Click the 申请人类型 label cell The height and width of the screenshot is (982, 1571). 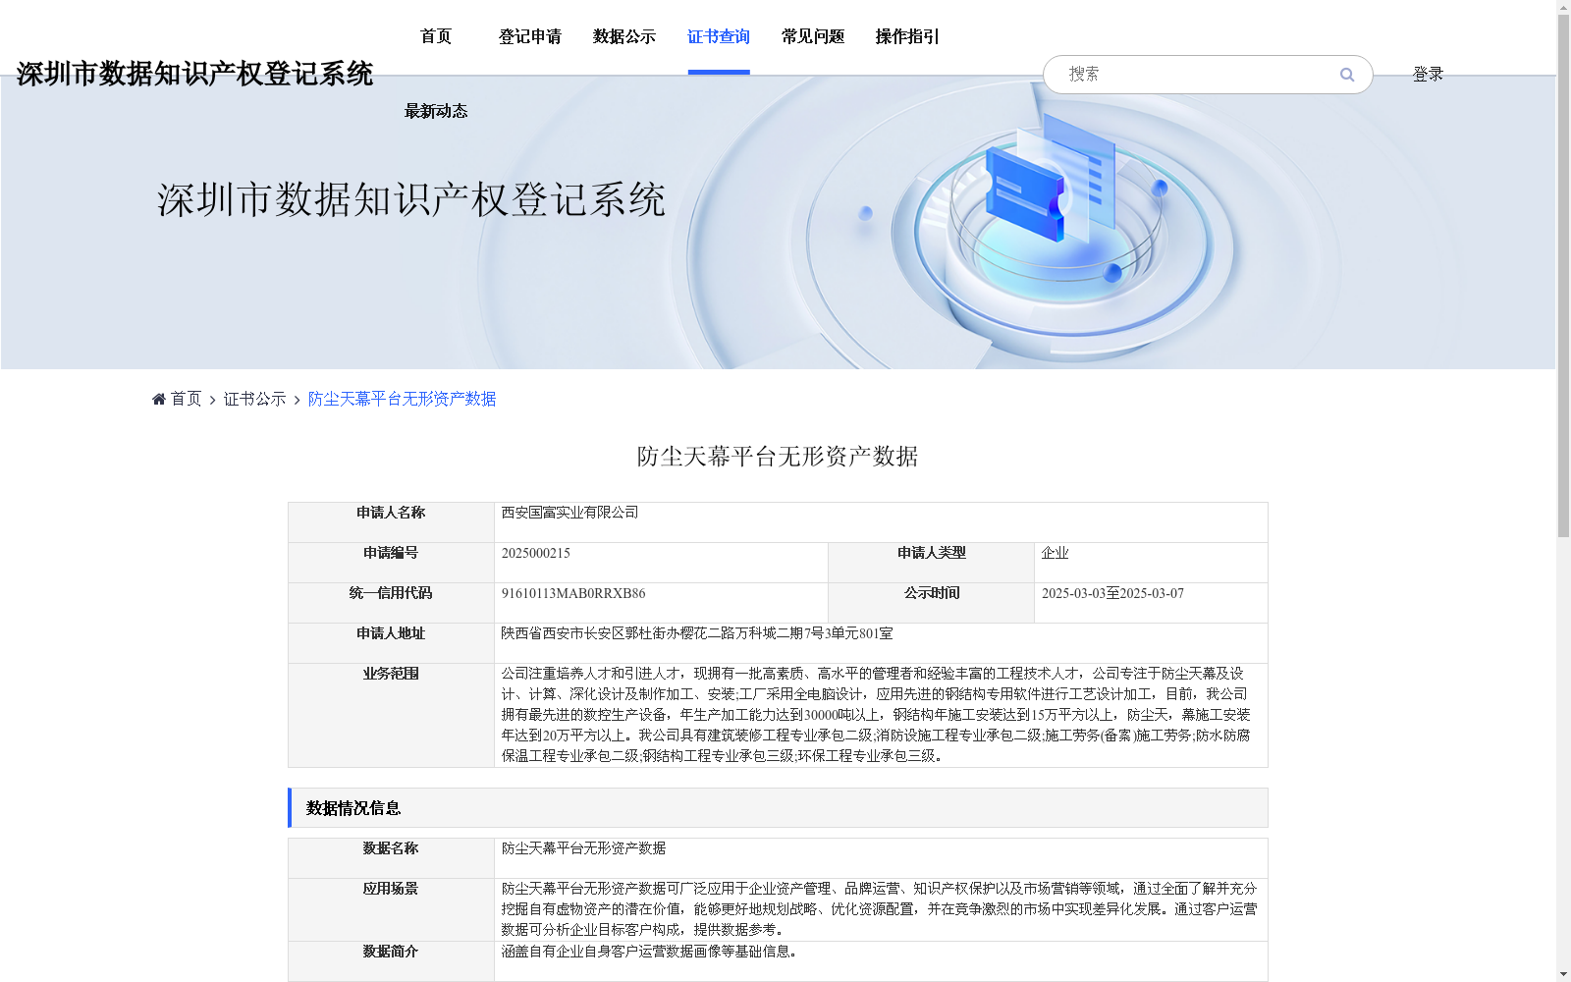[x=931, y=562]
